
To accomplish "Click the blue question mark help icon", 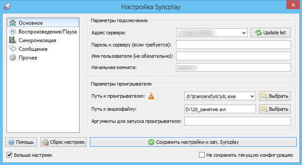I will (11, 142).
